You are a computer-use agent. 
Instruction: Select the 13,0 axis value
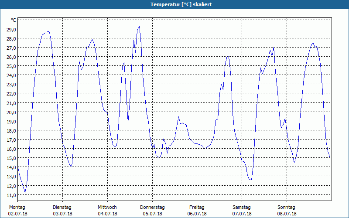coord(11,177)
